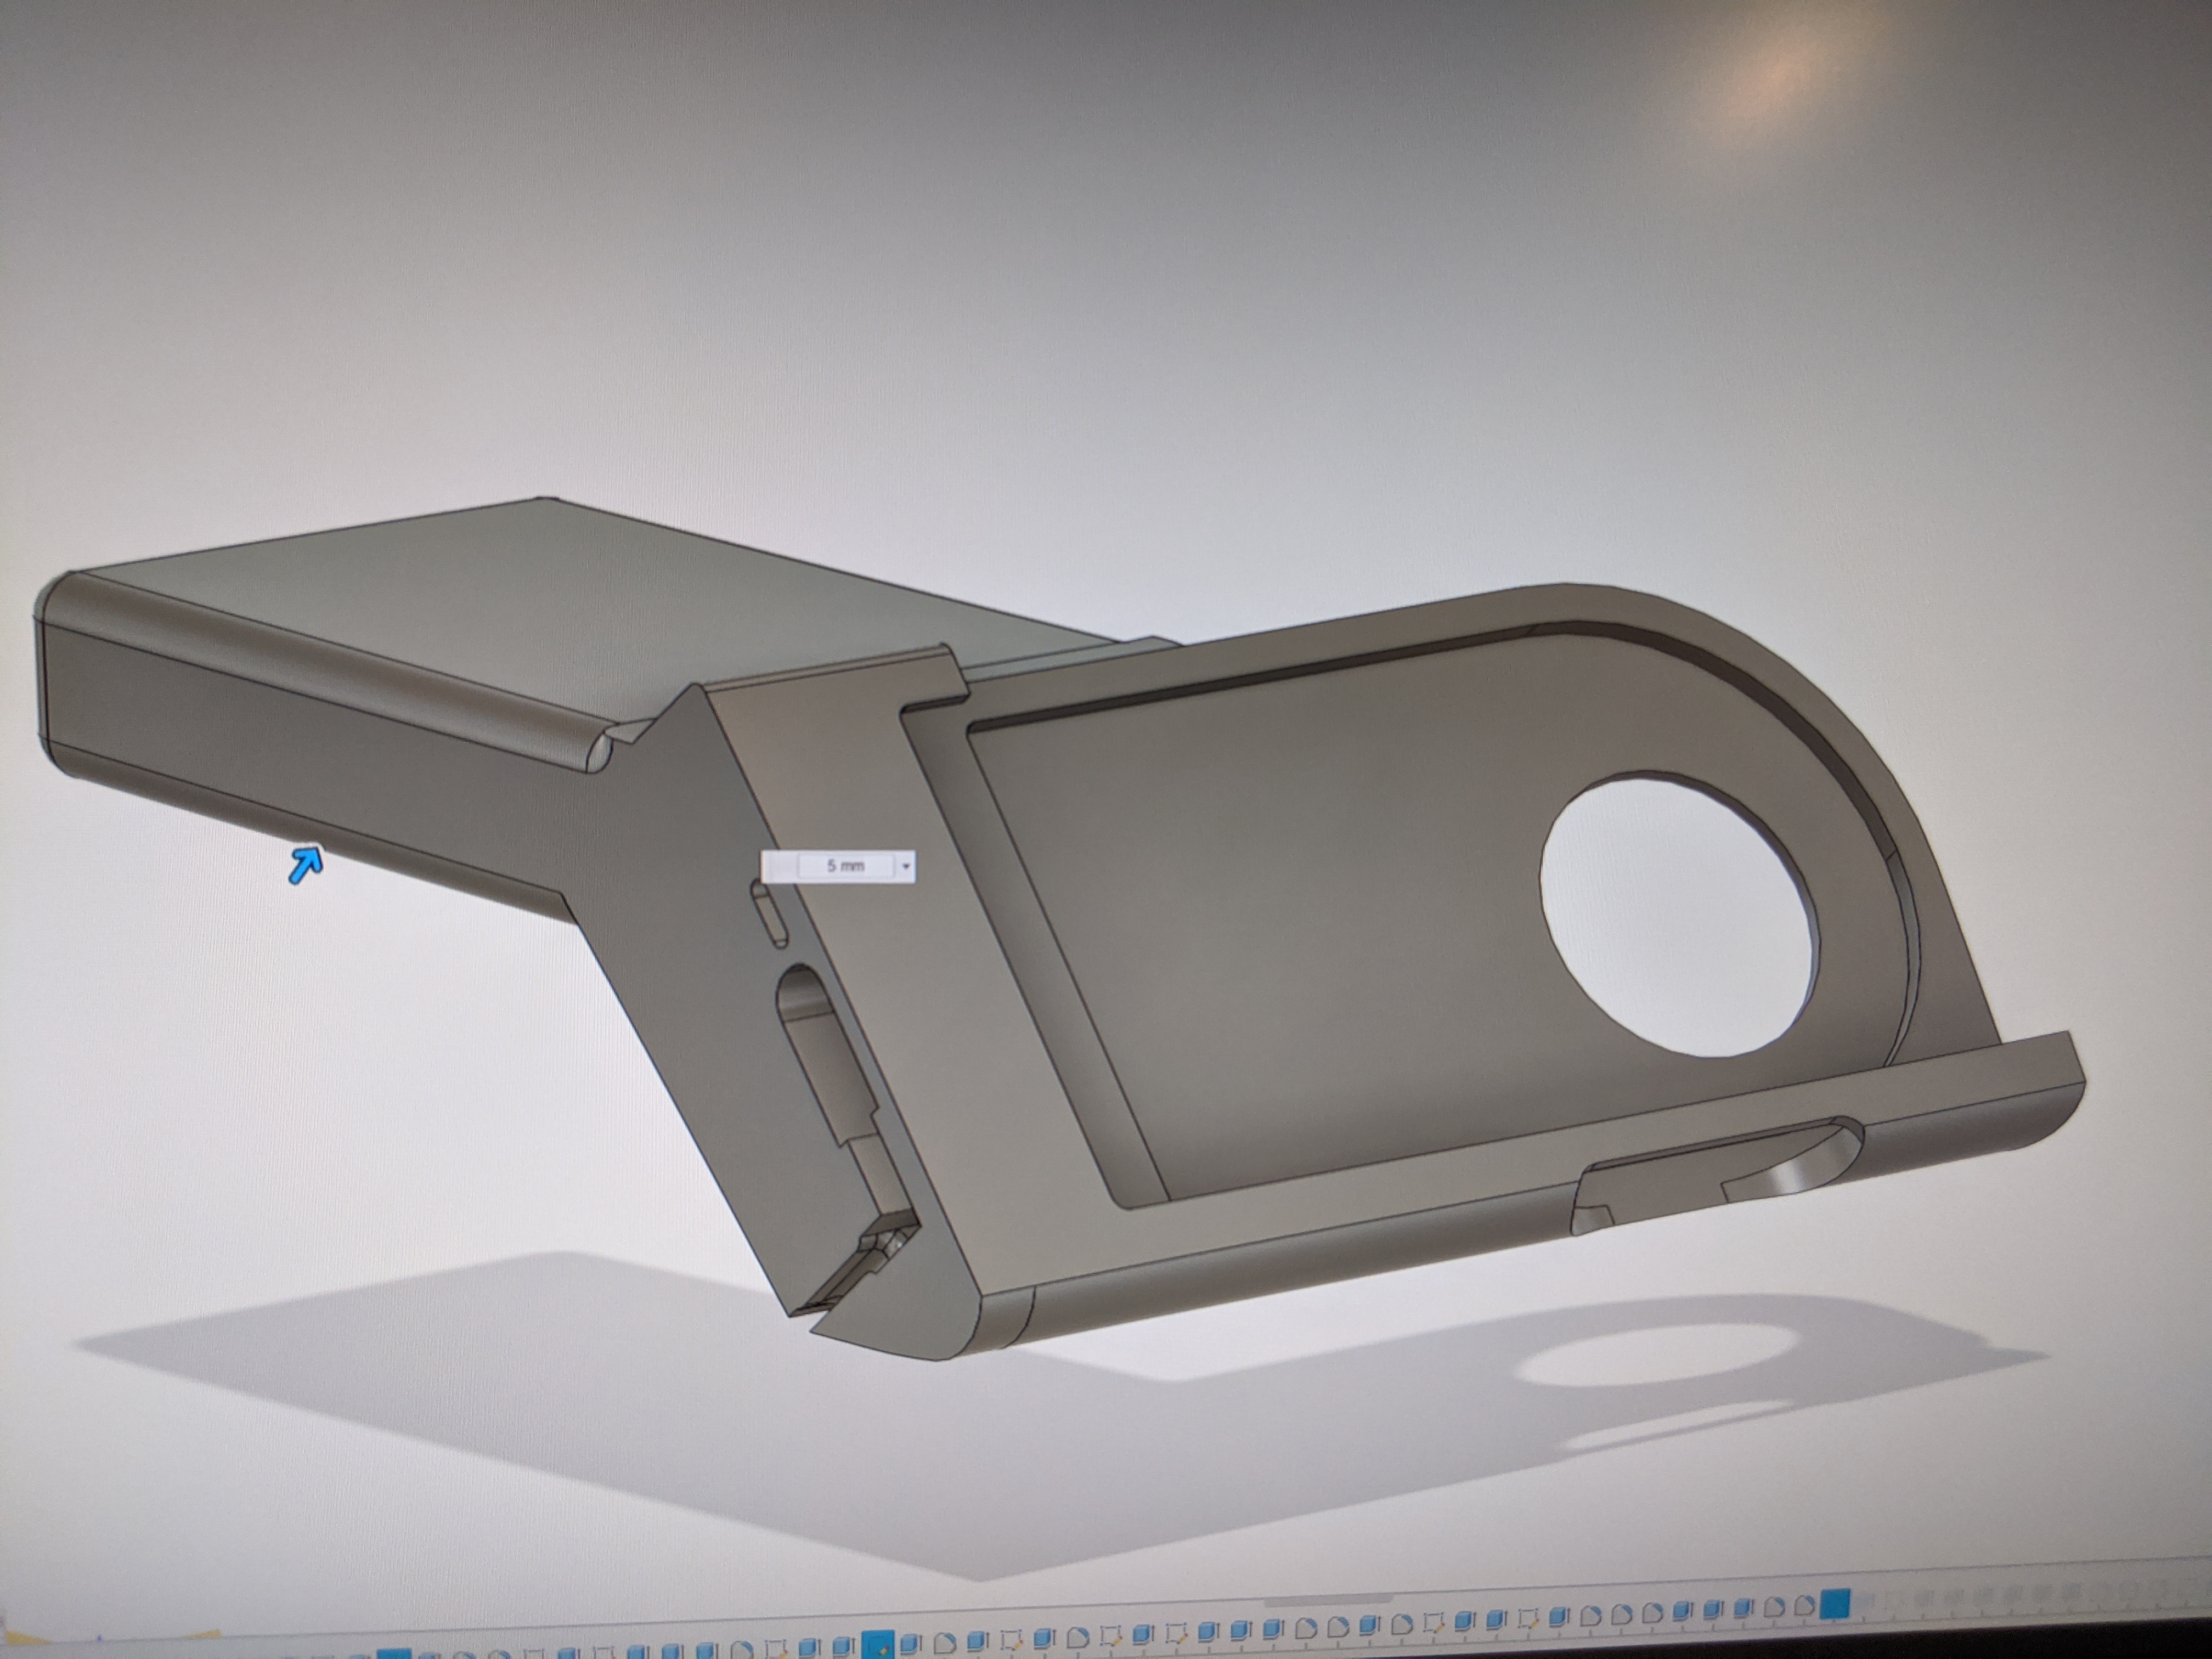This screenshot has height=1659, width=2212.
Task: Click the 5 mm distance input field
Action: click(845, 866)
